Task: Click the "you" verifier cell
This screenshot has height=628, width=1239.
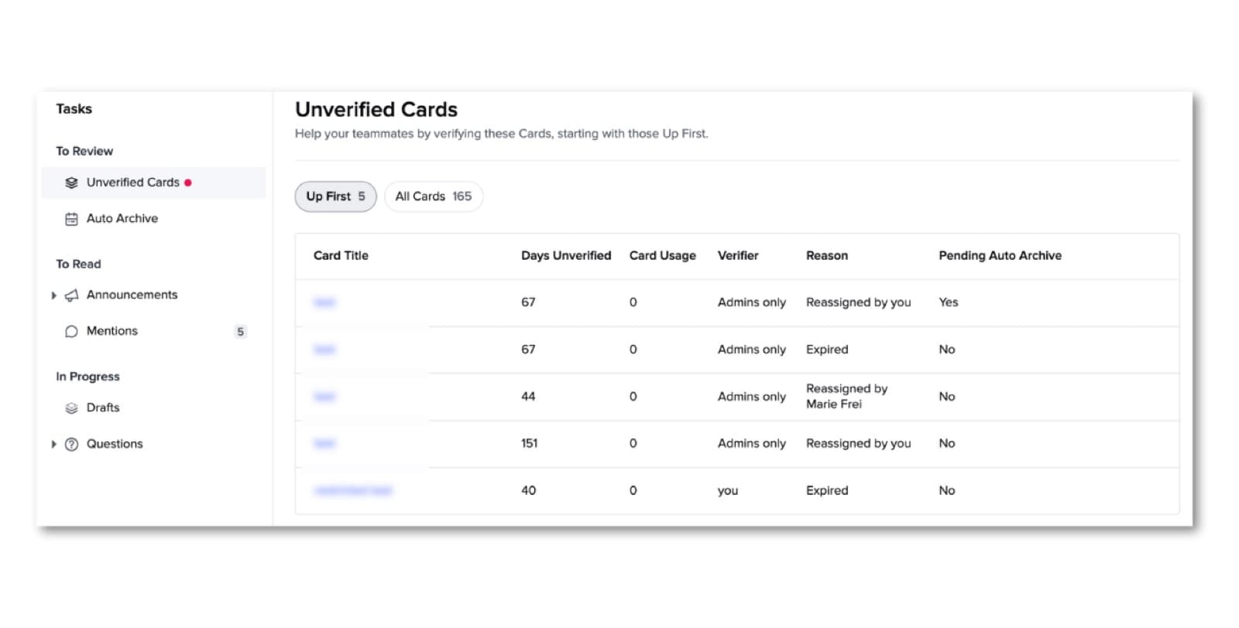Action: pos(728,491)
